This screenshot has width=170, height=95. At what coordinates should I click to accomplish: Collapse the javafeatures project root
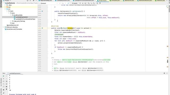[3, 3]
